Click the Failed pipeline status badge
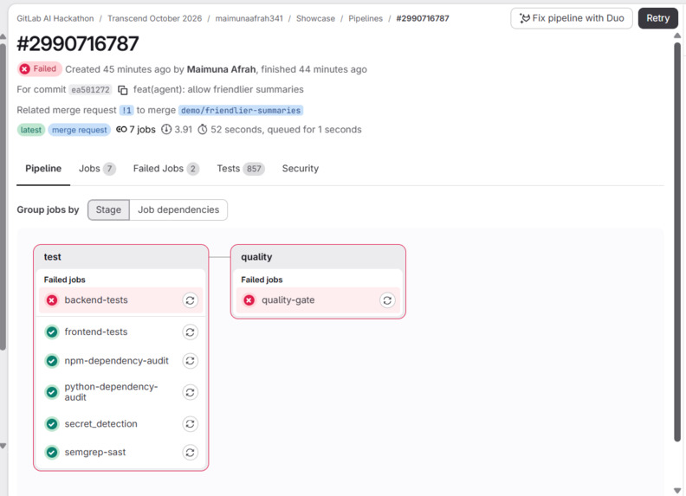 coord(39,69)
